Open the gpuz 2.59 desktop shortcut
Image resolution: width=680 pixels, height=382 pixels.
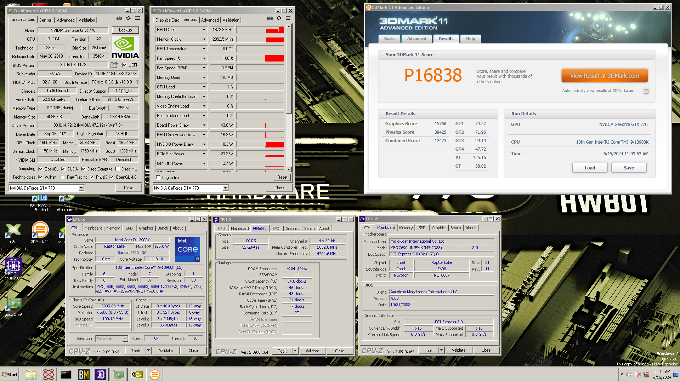click(13, 306)
